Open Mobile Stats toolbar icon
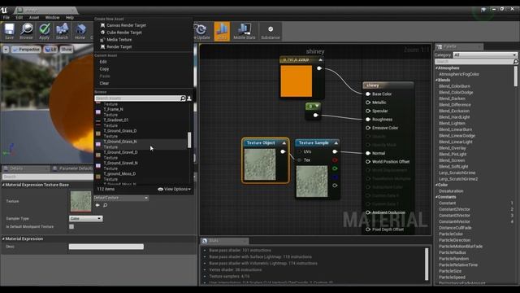 pos(245,31)
